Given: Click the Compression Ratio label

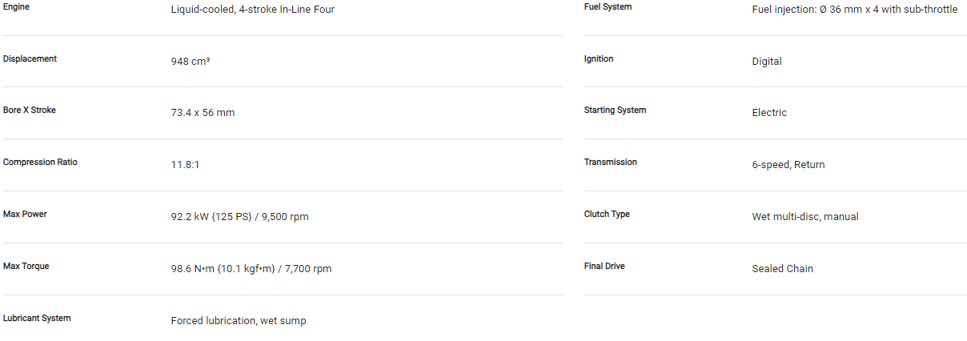Looking at the screenshot, I should coord(40,162).
